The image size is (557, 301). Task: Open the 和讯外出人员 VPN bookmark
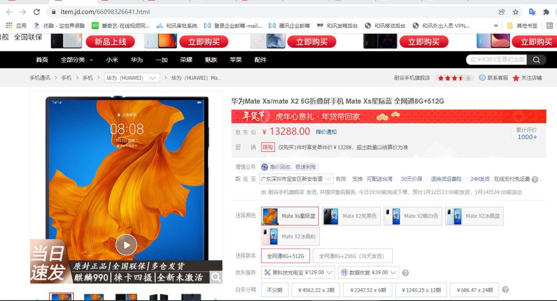click(x=441, y=25)
